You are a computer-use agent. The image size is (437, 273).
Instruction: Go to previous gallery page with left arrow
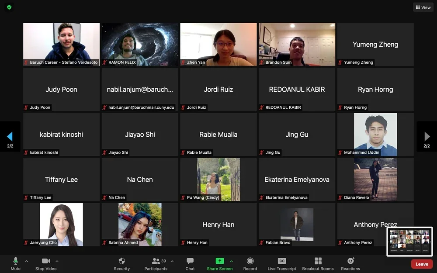[x=10, y=136]
